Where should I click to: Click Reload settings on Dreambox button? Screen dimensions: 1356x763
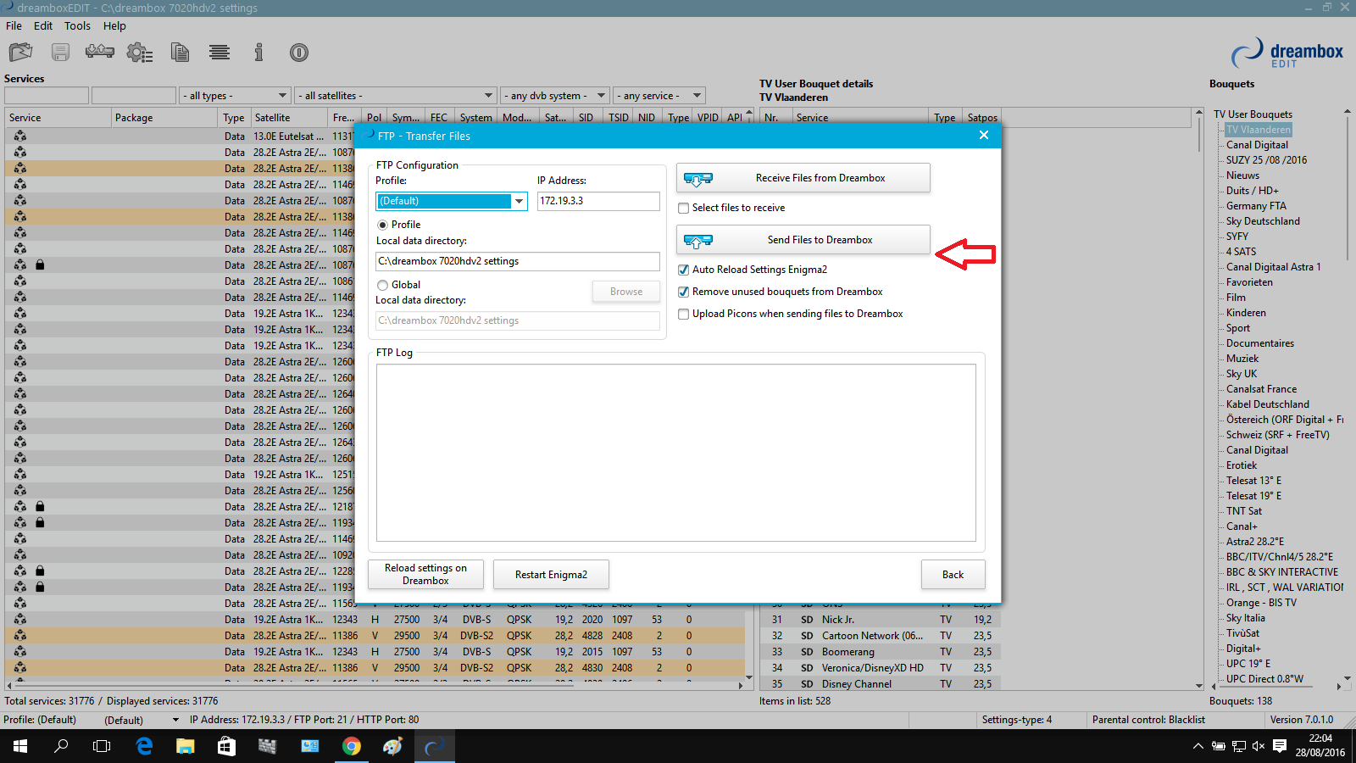point(425,574)
